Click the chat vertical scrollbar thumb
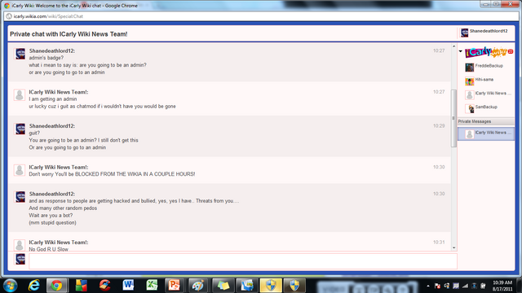522x293 pixels. click(x=453, y=118)
